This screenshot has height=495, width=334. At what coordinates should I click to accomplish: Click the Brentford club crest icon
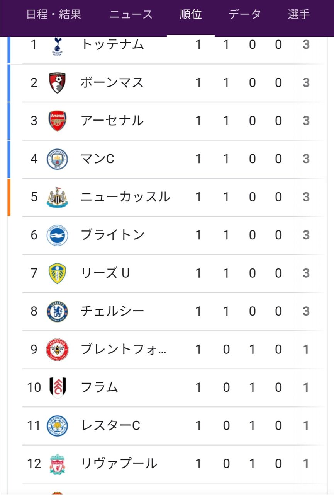[57, 350]
